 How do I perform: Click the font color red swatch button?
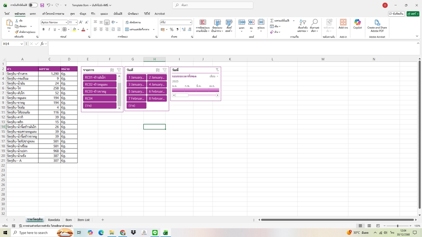(x=83, y=29)
